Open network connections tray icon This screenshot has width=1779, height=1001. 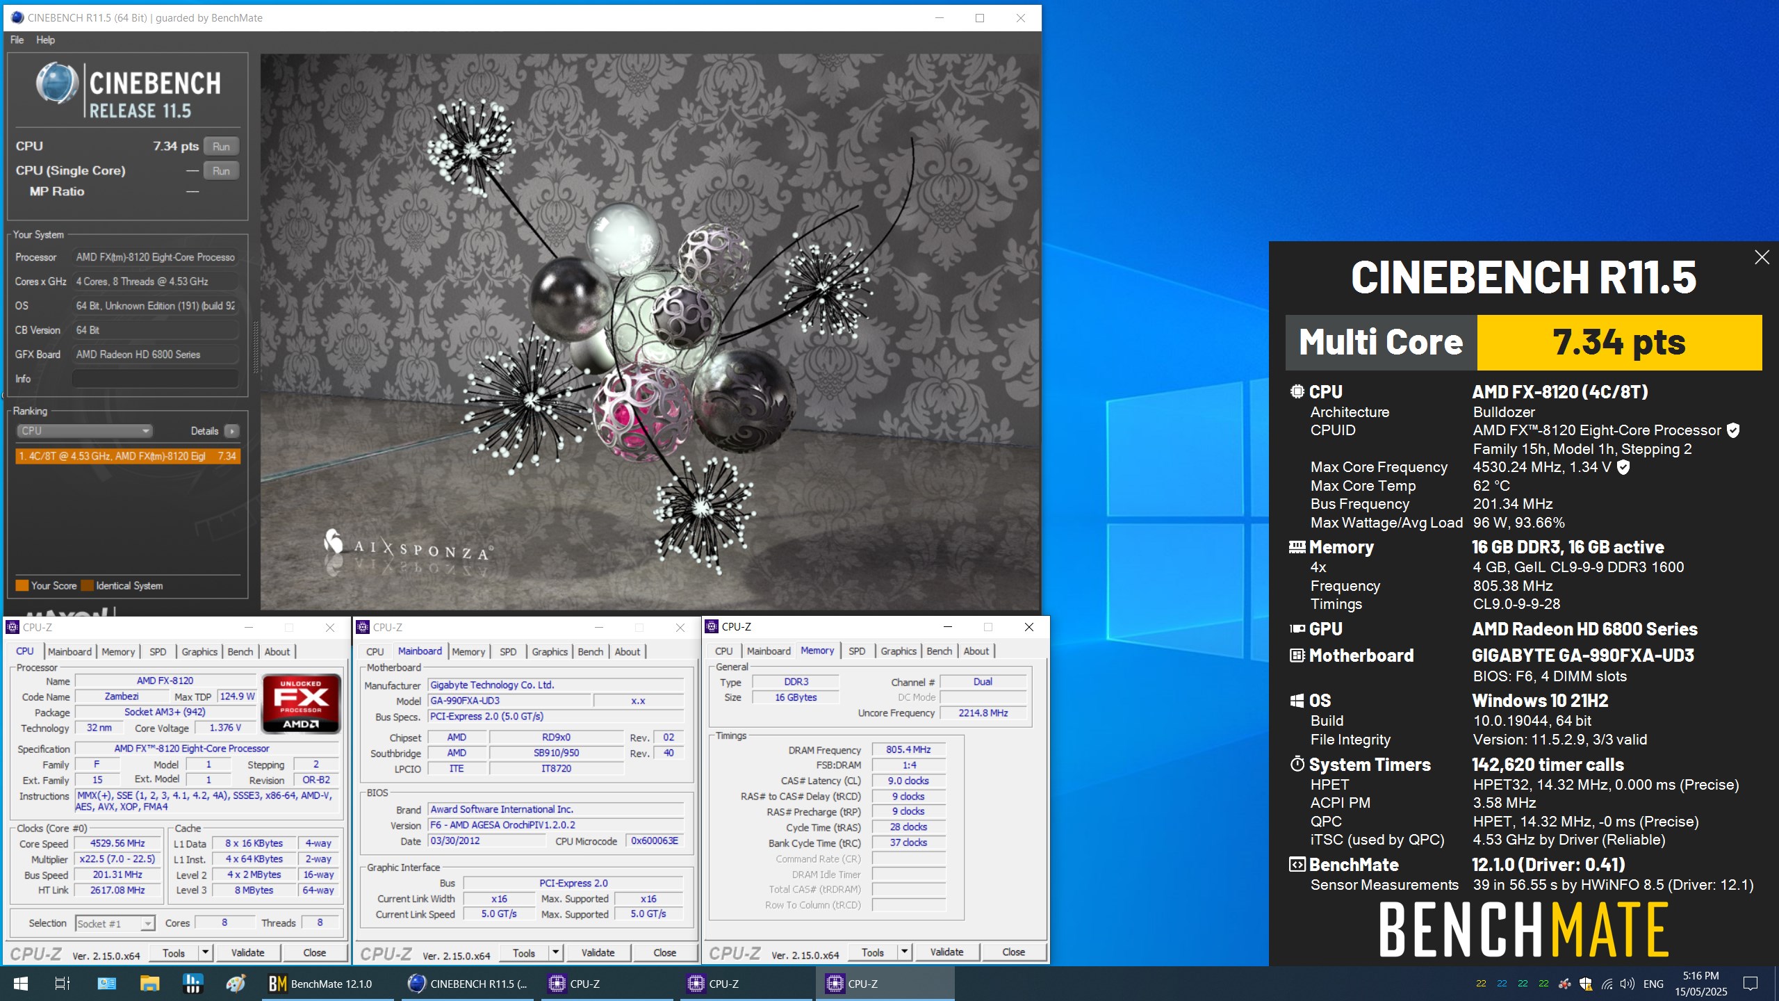(1607, 984)
